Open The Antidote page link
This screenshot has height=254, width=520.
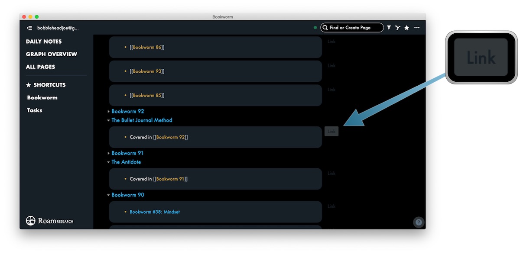click(x=126, y=162)
